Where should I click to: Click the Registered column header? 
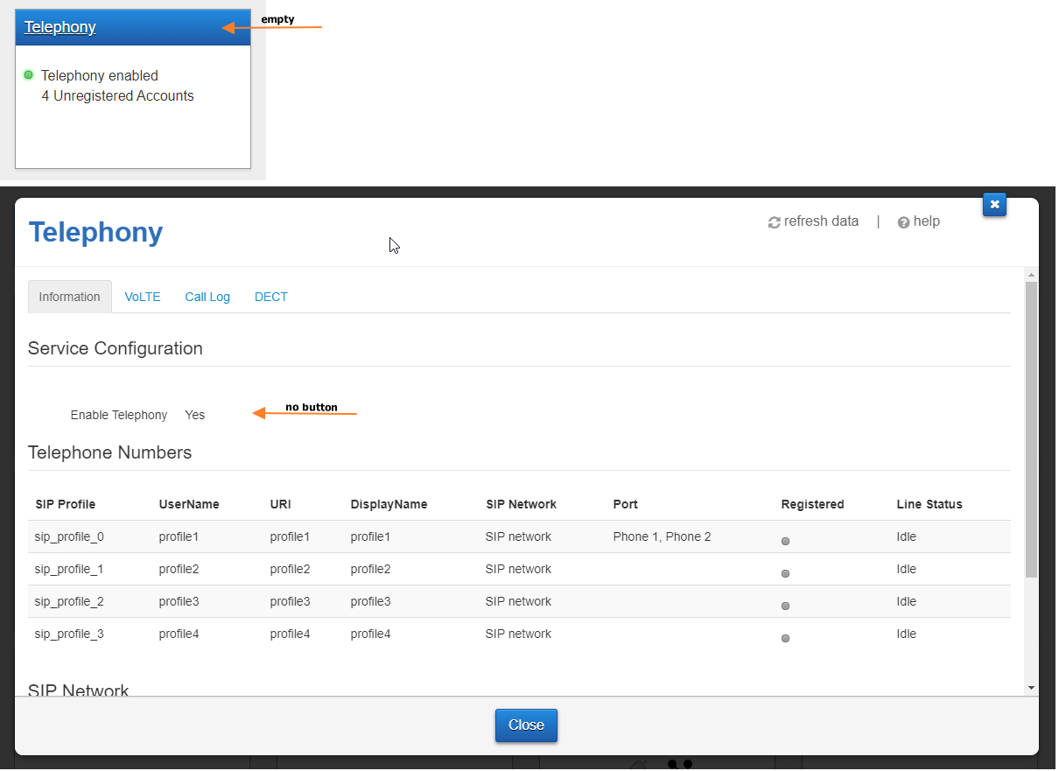click(x=813, y=504)
